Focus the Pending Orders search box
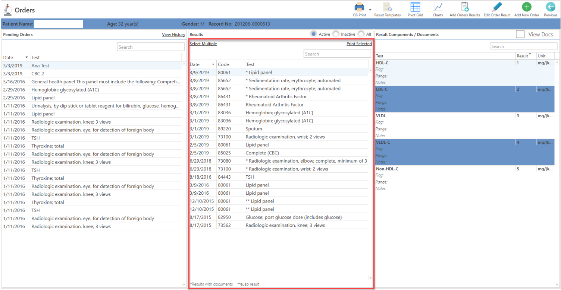 151,47
